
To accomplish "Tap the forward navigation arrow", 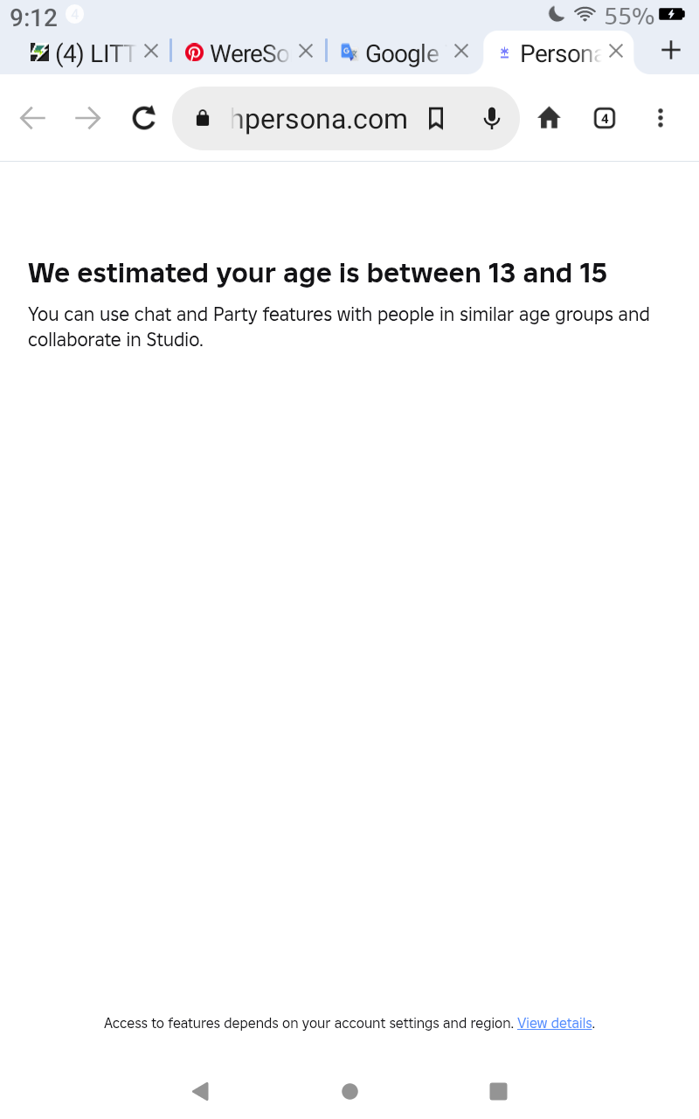I will coord(88,118).
